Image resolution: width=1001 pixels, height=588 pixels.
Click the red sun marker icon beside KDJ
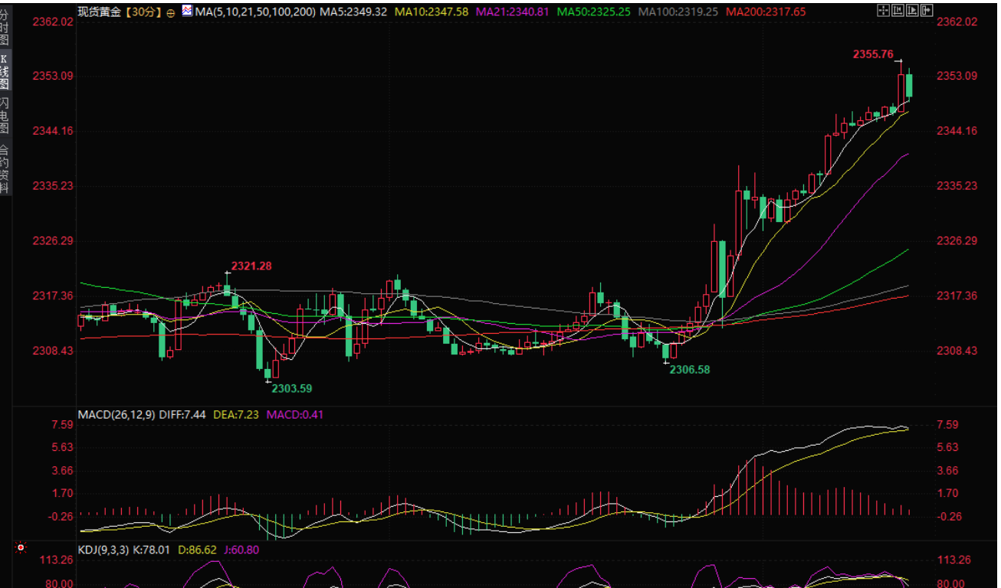point(21,548)
